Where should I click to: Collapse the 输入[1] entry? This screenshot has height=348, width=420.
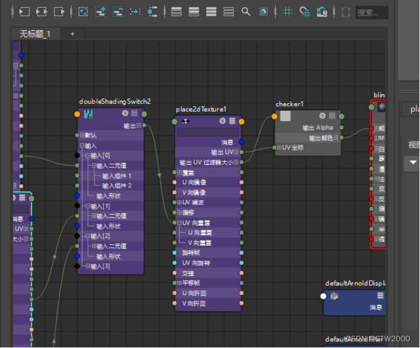tap(88, 206)
